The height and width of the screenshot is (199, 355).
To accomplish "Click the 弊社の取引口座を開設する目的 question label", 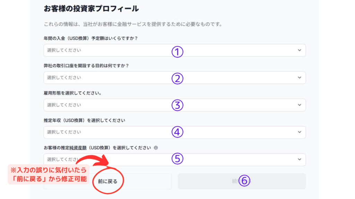I will (x=86, y=66).
